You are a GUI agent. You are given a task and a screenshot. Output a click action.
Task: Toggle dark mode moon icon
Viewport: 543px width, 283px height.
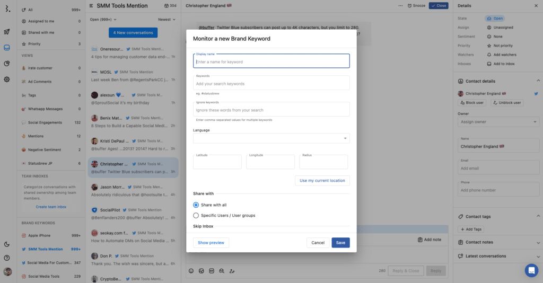[6, 244]
